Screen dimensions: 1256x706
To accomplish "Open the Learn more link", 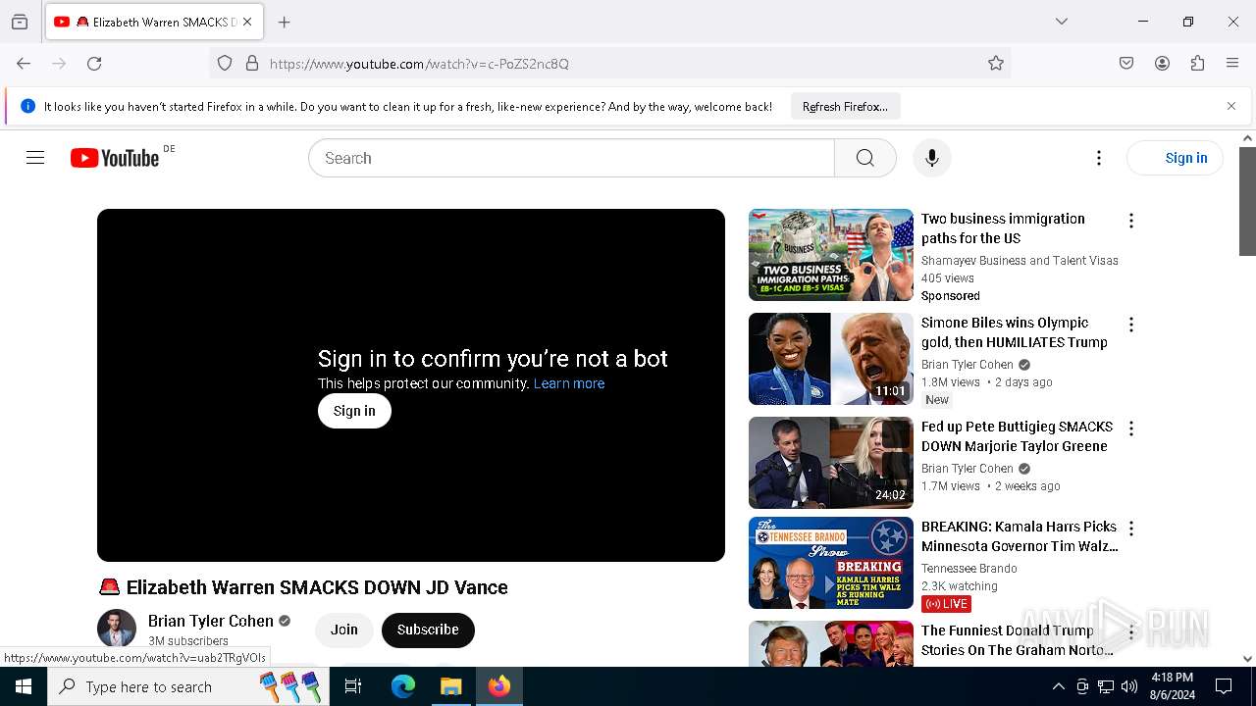I will tap(569, 383).
